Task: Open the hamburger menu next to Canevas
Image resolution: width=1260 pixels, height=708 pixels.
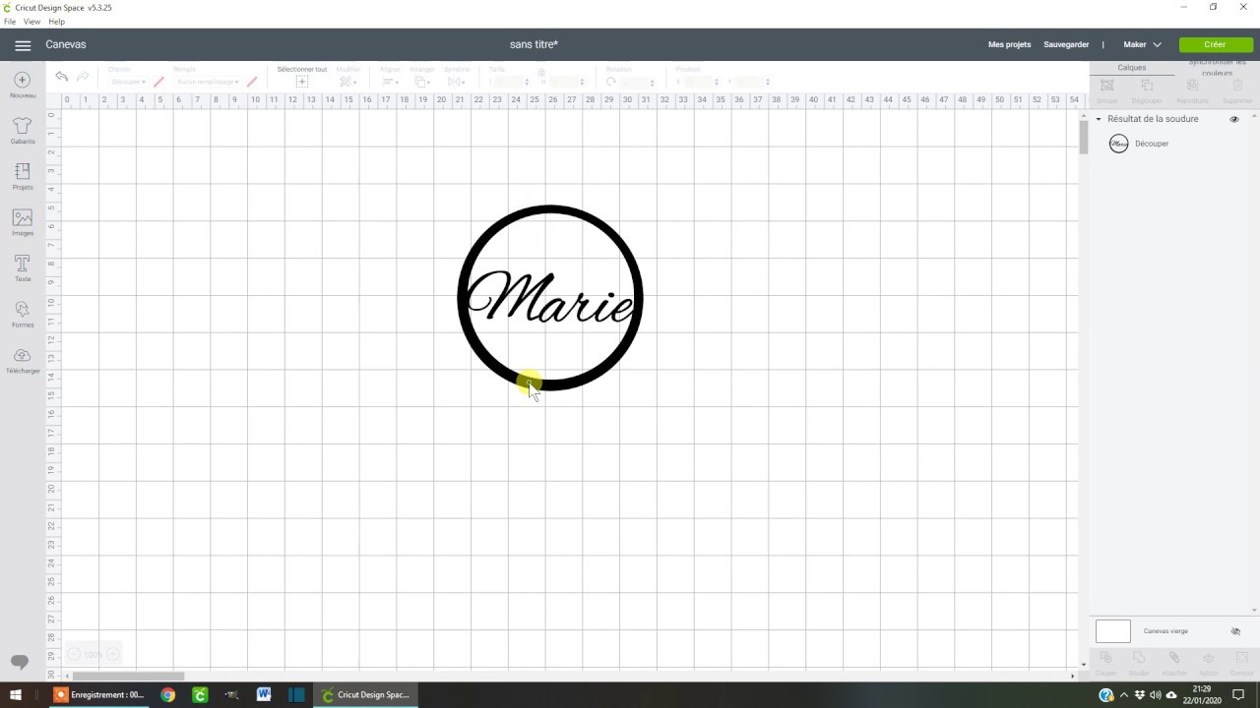Action: click(x=23, y=45)
